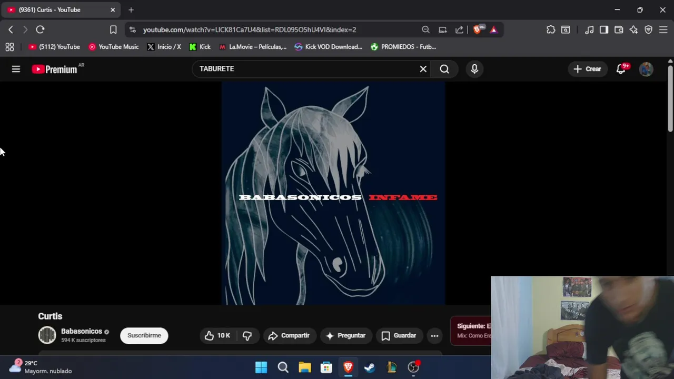Open the account avatar menu
This screenshot has height=379, width=674.
point(646,69)
